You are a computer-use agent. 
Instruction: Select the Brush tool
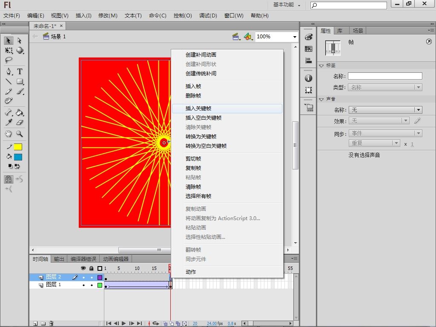click(20, 91)
